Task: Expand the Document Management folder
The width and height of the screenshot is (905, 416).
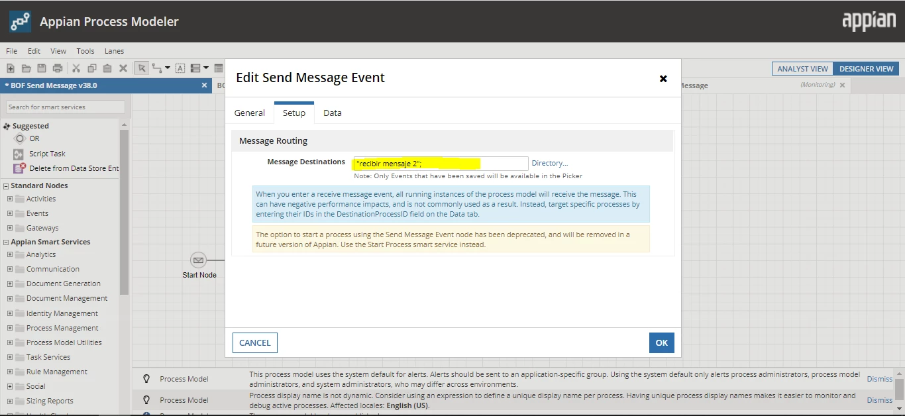Action: [10, 298]
